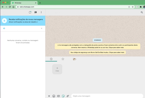Open the three-dot menu in sidebar

41,12
